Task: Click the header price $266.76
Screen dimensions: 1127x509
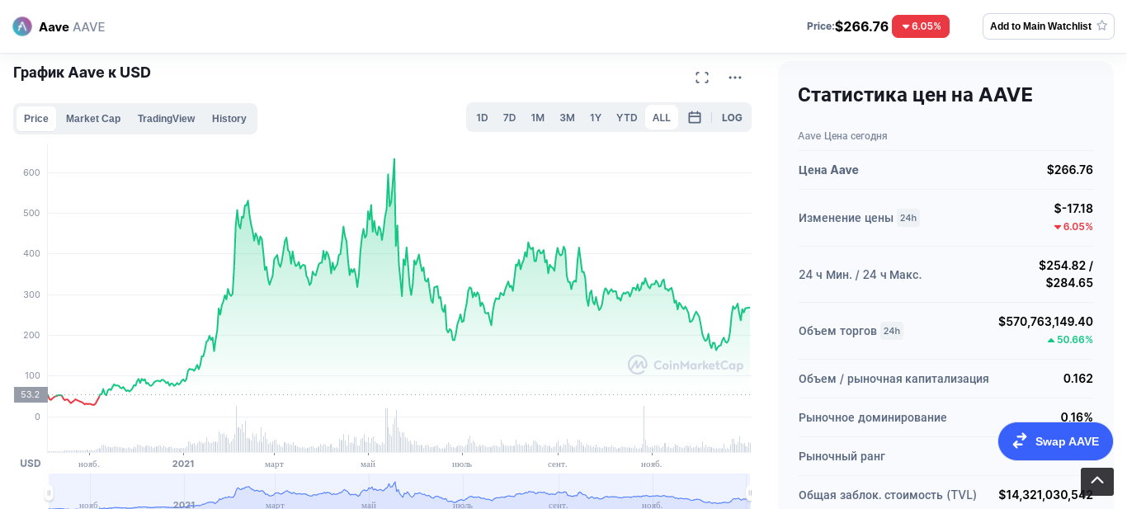Action: click(861, 26)
